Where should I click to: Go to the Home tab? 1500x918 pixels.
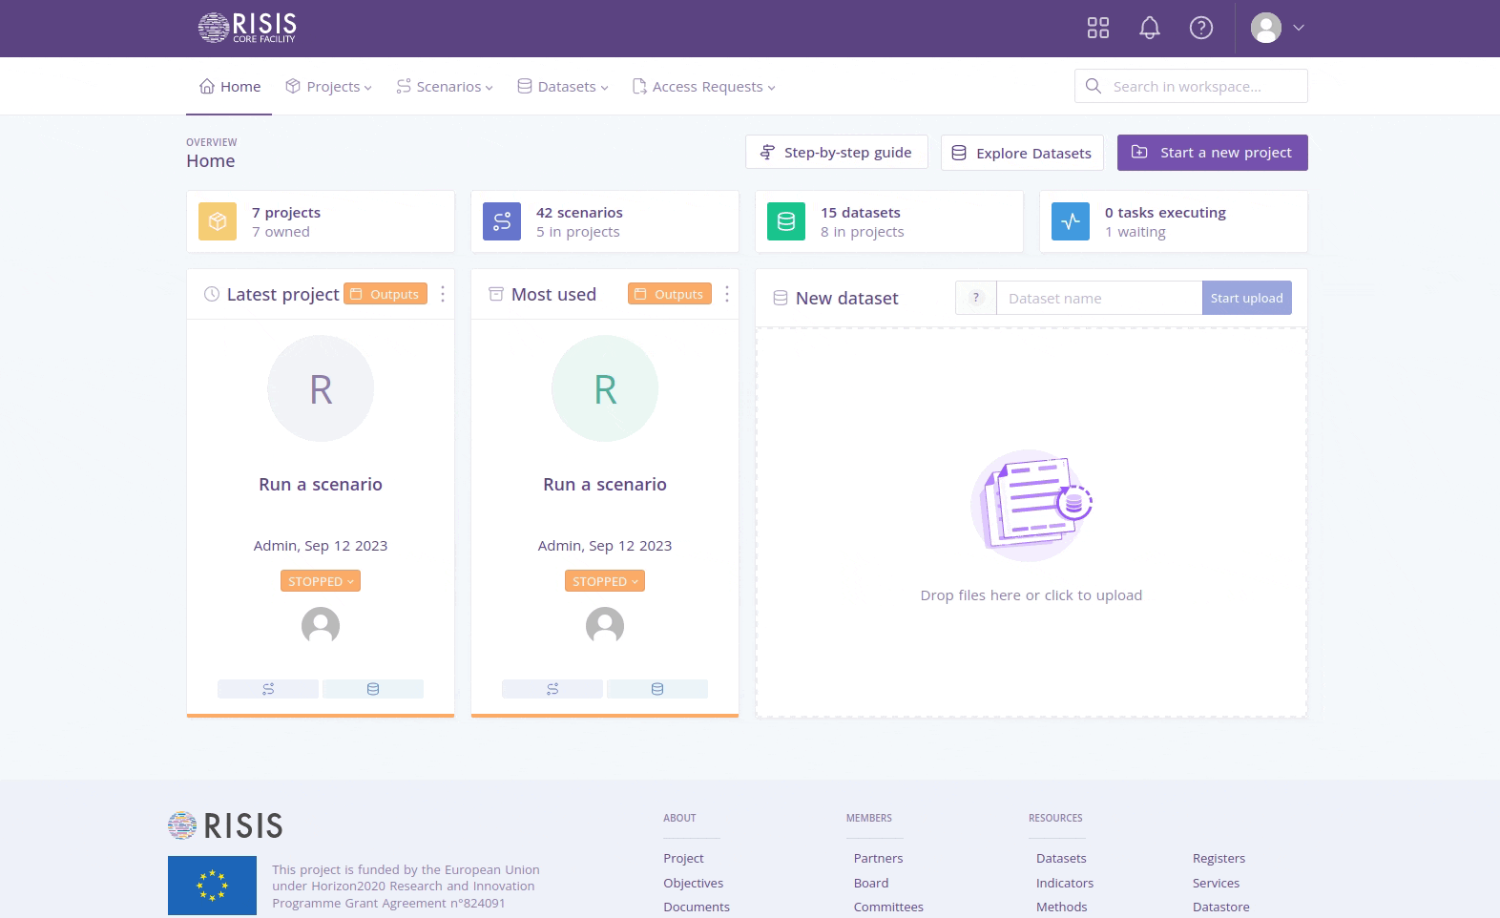pos(230,87)
